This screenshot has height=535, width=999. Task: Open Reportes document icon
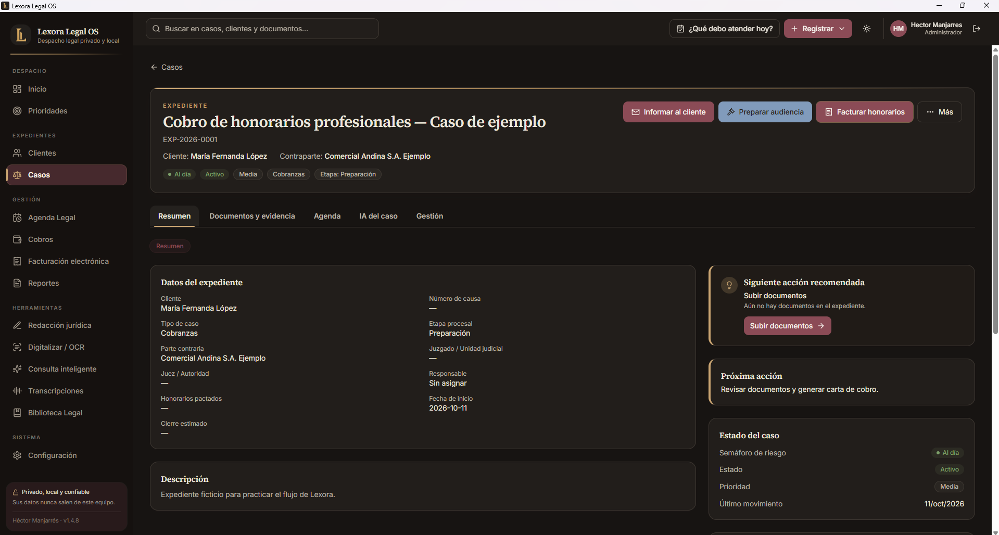[17, 283]
